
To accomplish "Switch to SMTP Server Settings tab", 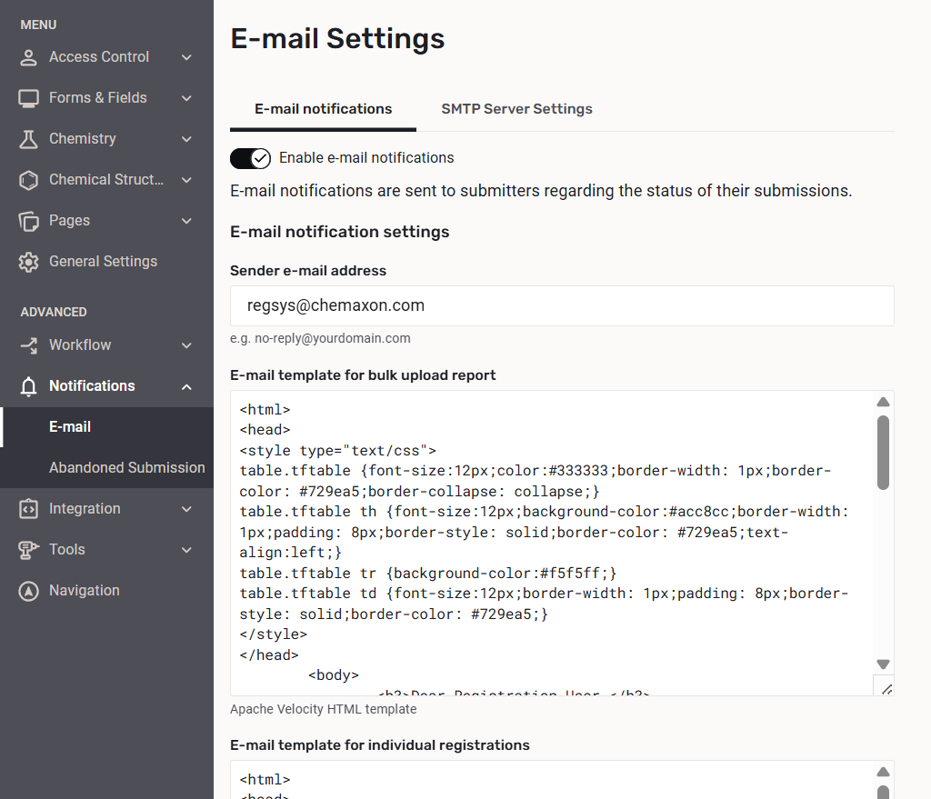I will point(516,109).
